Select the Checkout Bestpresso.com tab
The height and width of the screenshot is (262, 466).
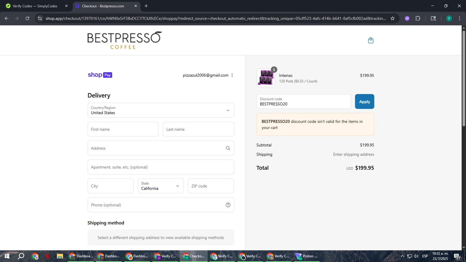coord(106,6)
